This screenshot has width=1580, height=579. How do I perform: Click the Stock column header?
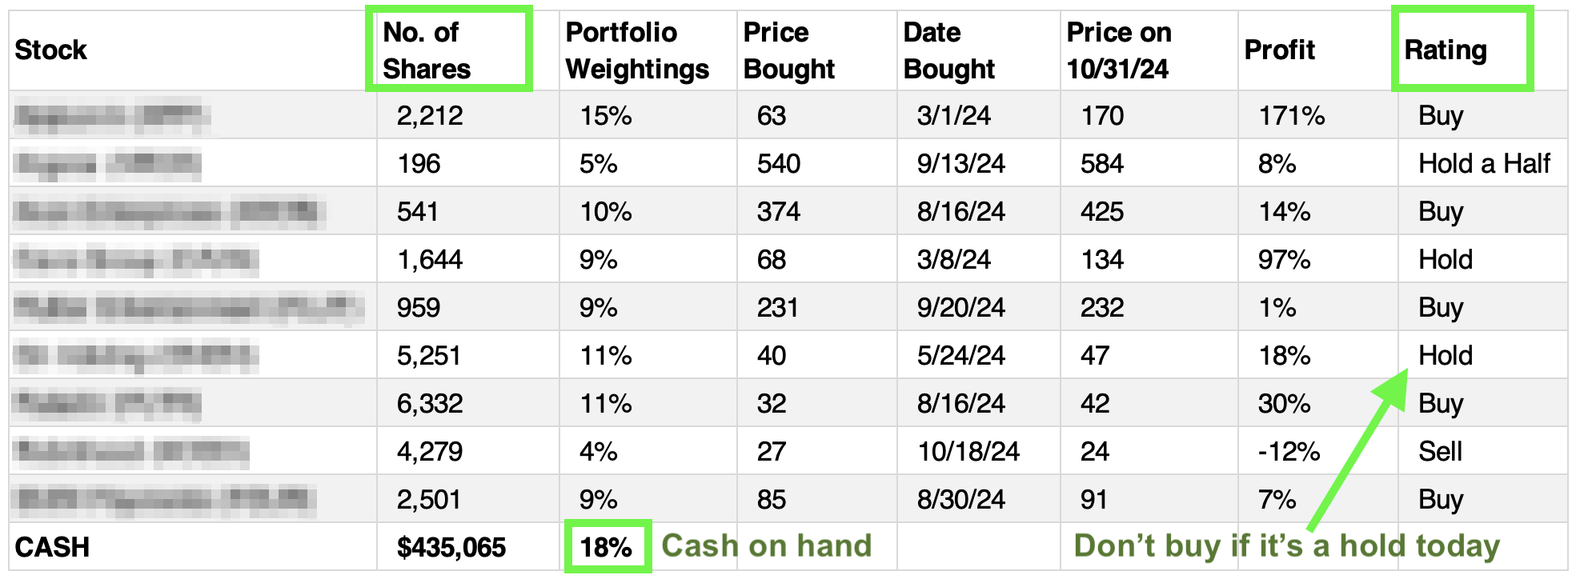point(51,50)
